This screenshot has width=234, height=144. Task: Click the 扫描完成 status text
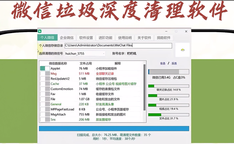[x=83, y=135]
